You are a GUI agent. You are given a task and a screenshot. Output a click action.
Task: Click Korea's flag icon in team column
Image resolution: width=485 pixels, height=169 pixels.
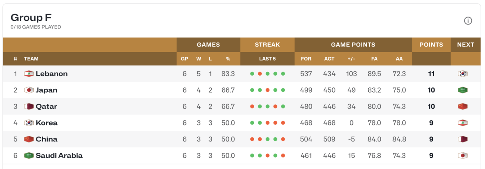pyautogui.click(x=29, y=122)
